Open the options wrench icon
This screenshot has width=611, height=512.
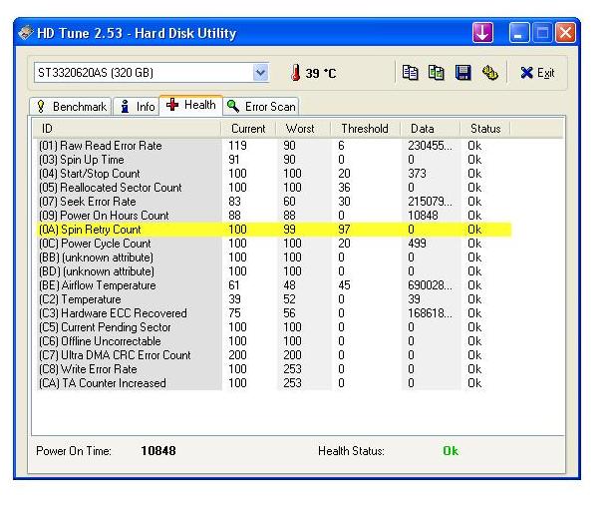tap(489, 73)
